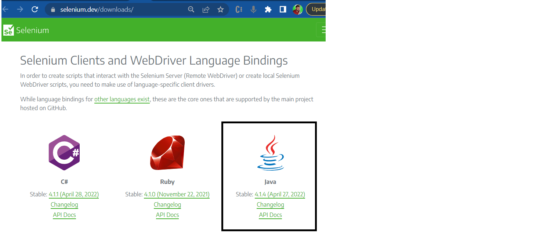View site security via the padlock icon
Image resolution: width=536 pixels, height=236 pixels.
[54, 9]
